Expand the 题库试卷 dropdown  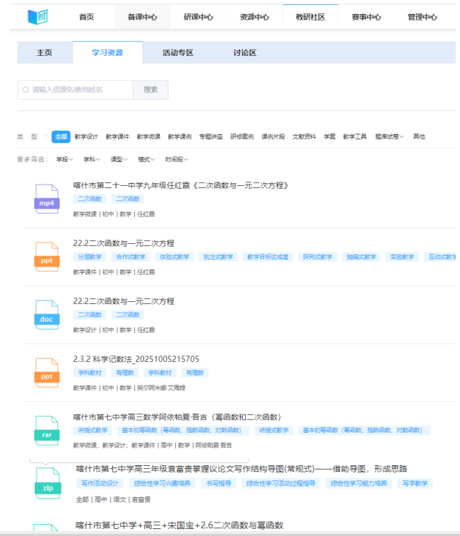click(389, 136)
